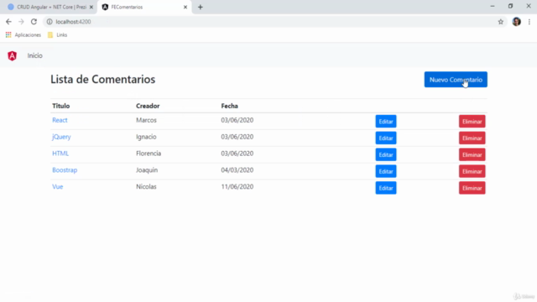This screenshot has height=302, width=537.
Task: View site information icon in address bar
Action: (x=50, y=22)
